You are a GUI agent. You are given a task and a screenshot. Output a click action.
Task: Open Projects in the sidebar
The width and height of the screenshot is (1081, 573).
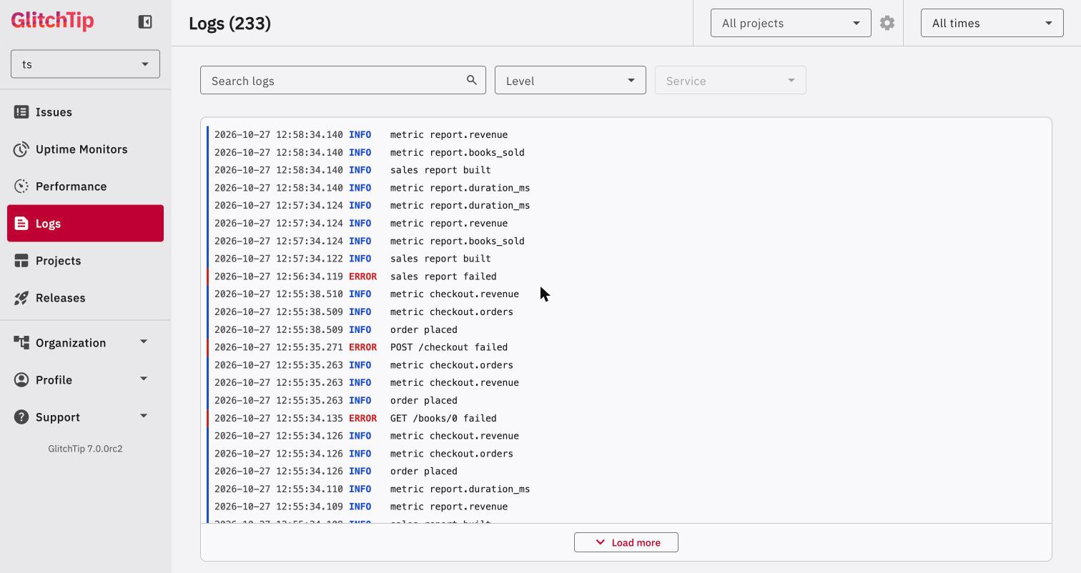(x=85, y=261)
